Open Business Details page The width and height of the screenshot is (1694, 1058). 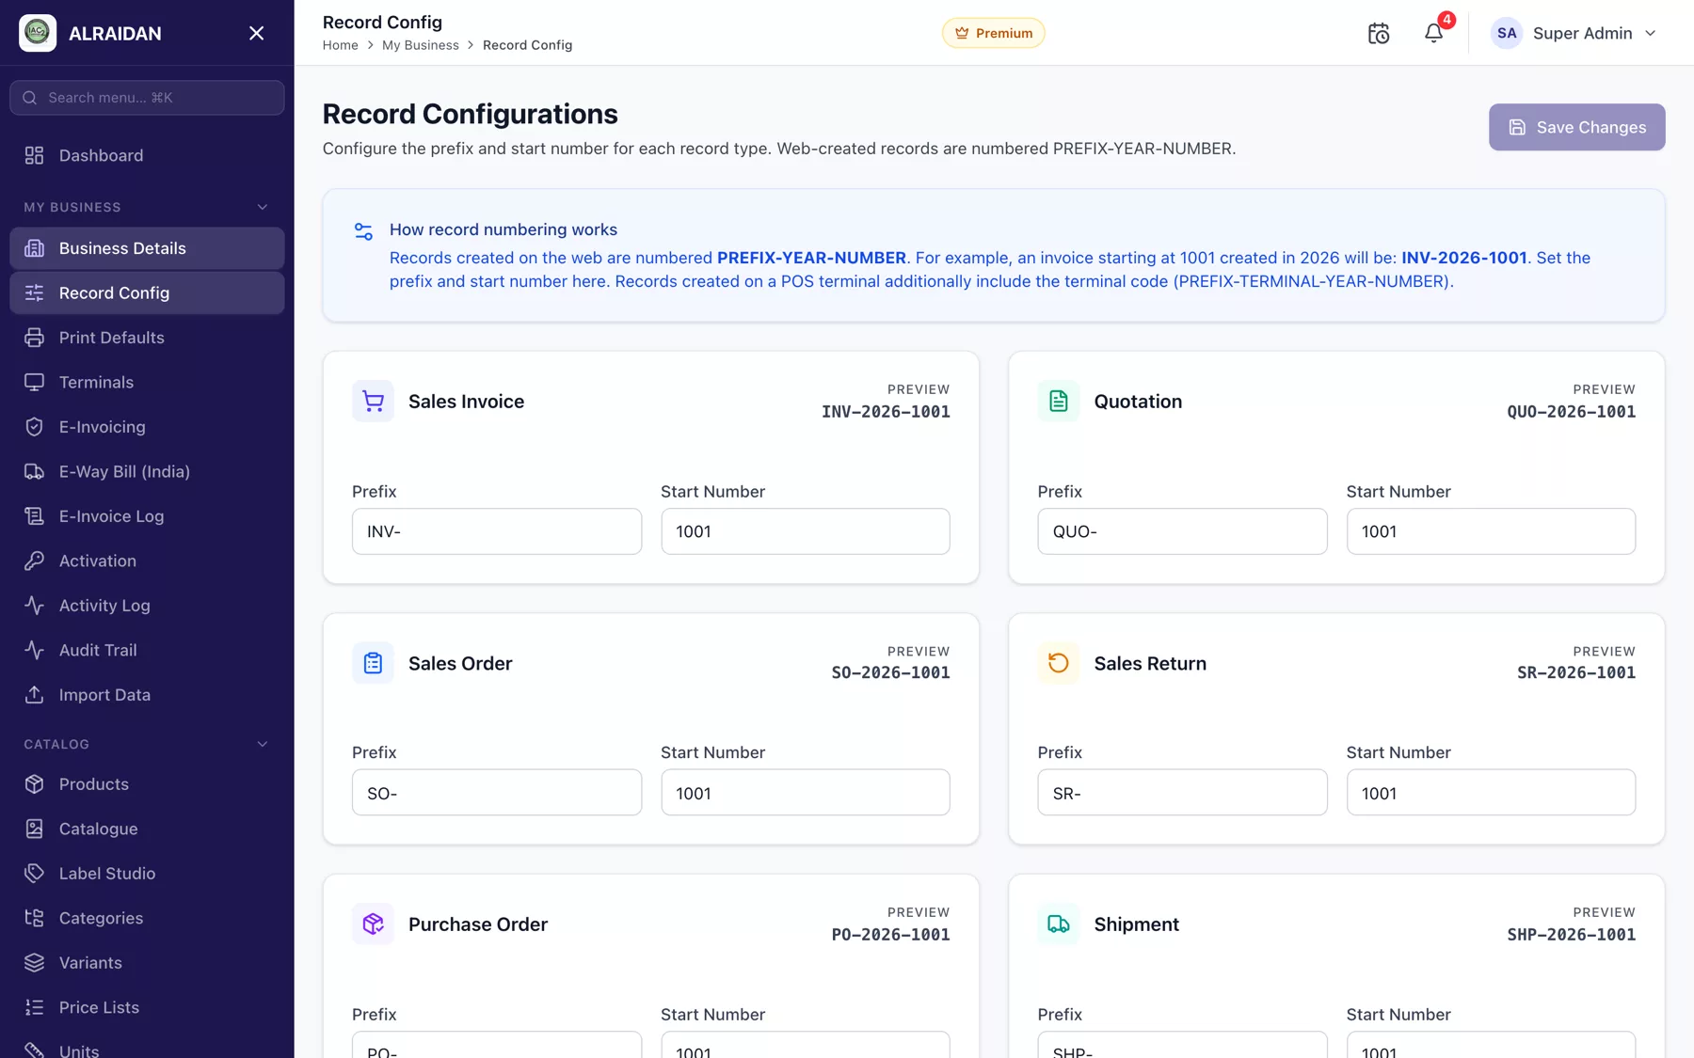[147, 248]
